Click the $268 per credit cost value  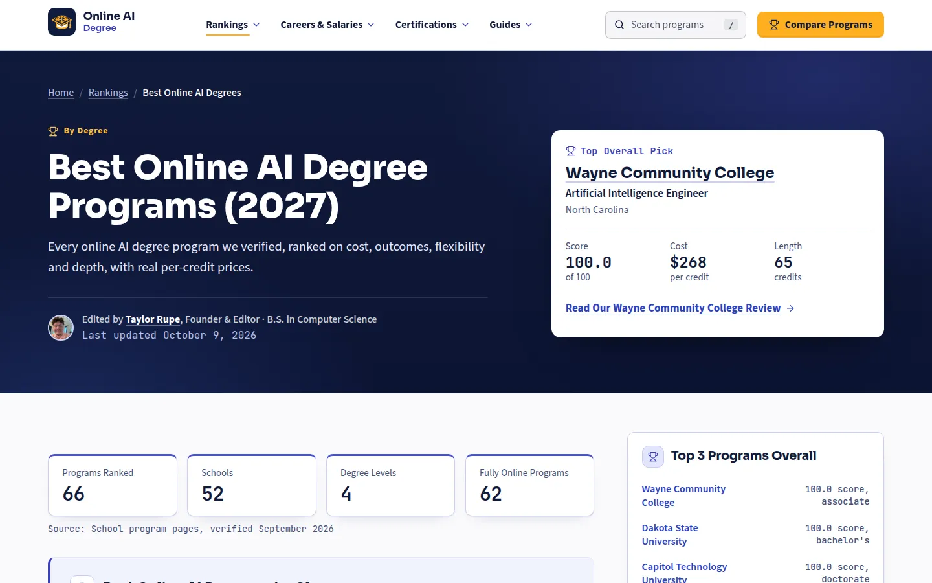[689, 262]
